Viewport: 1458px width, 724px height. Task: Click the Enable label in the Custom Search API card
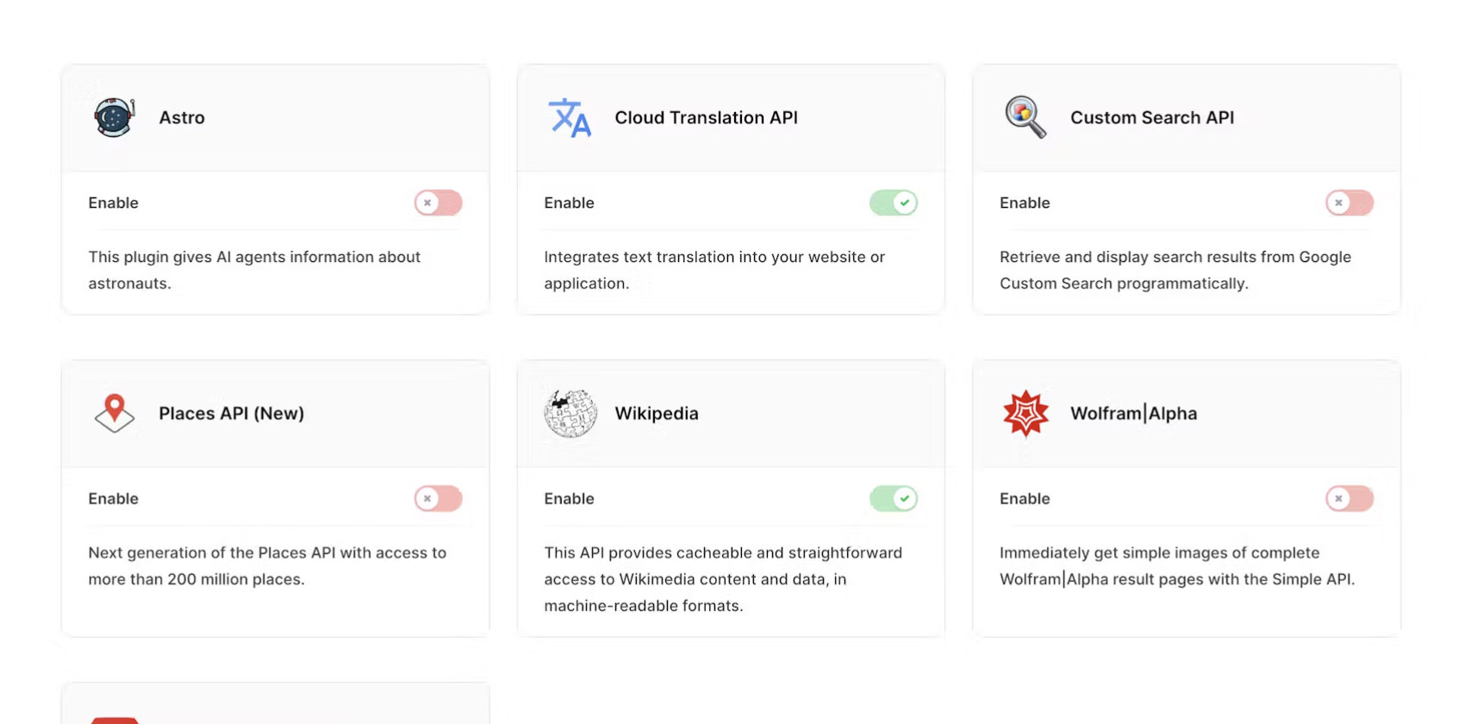(x=1025, y=203)
